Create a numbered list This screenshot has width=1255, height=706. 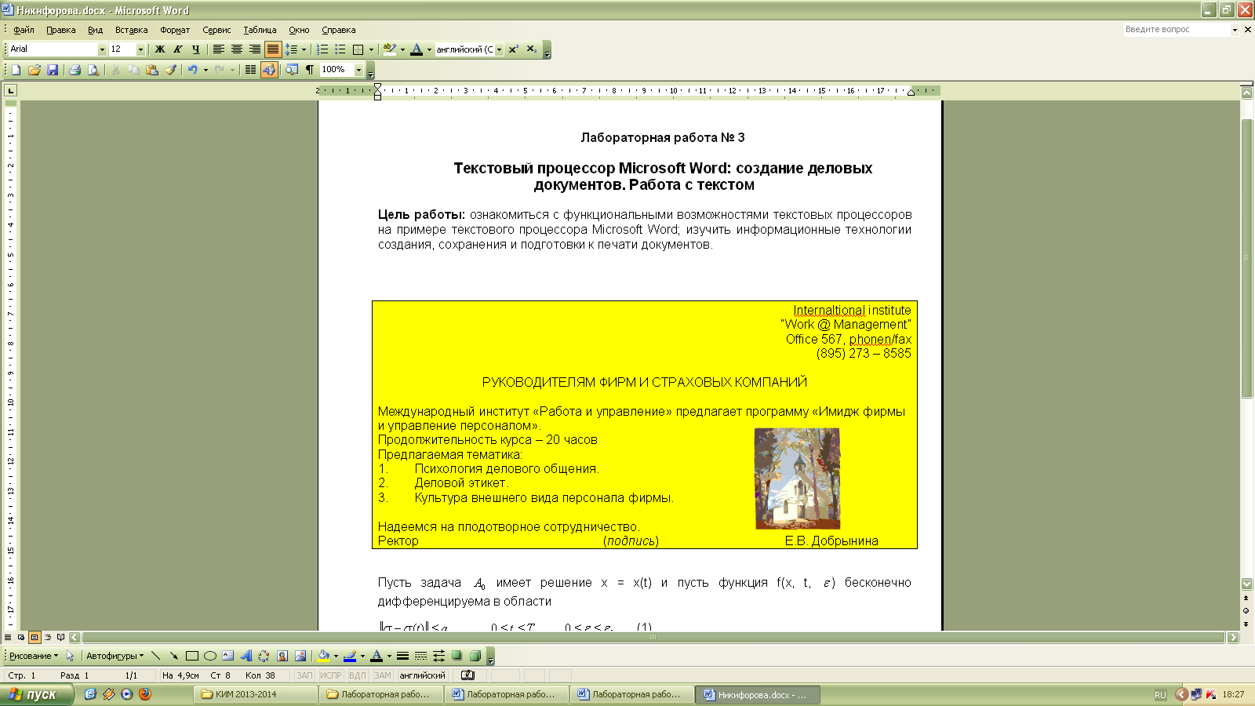[x=322, y=49]
